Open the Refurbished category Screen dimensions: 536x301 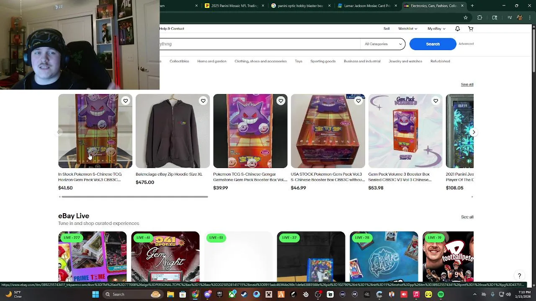[x=440, y=61]
